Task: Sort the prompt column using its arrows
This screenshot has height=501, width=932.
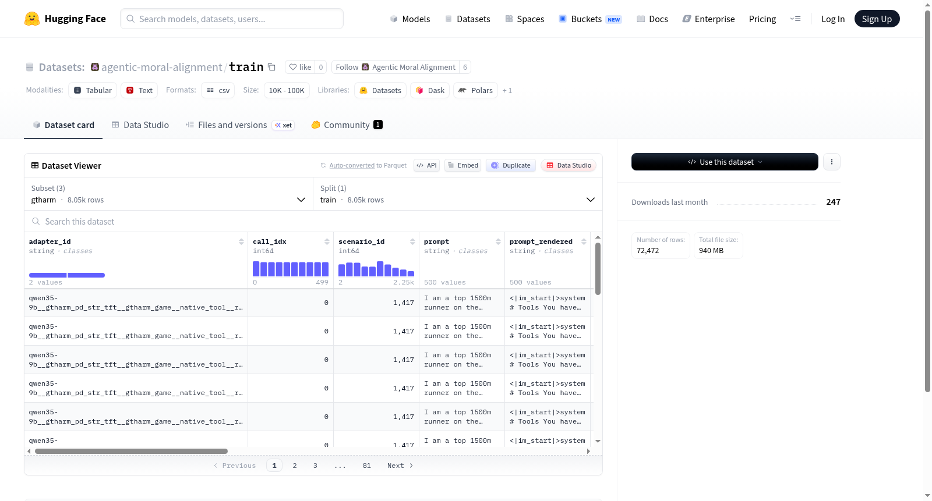Action: [x=498, y=241]
